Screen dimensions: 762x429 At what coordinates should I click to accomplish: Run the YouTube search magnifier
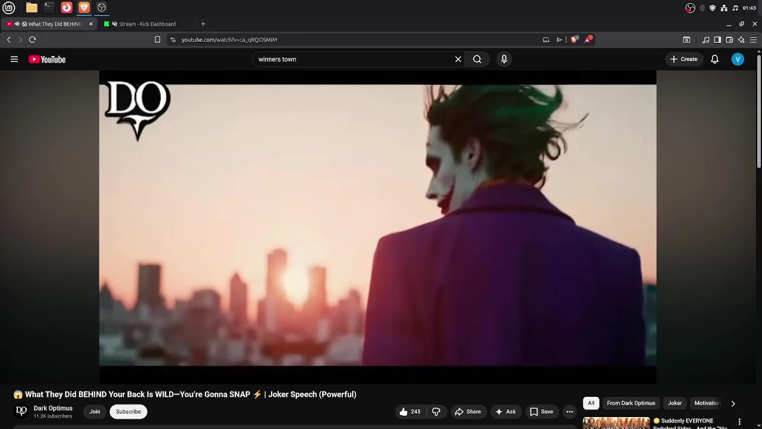(x=477, y=59)
